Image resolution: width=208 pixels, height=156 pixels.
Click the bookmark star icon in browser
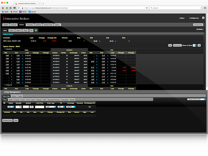(7, 8)
